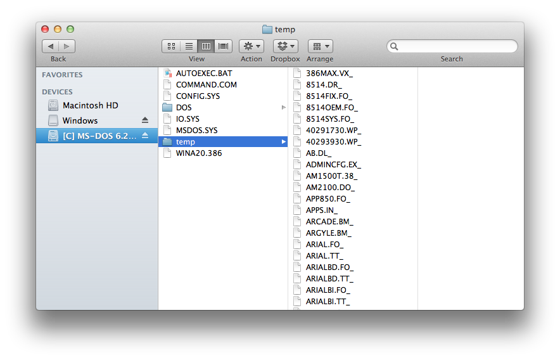Select the AUTOEXEC.BAT file
This screenshot has width=560, height=360.
[223, 74]
